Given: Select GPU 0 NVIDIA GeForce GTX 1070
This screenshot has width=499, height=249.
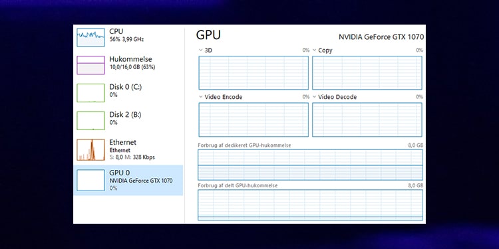Looking at the screenshot, I should coord(128,180).
